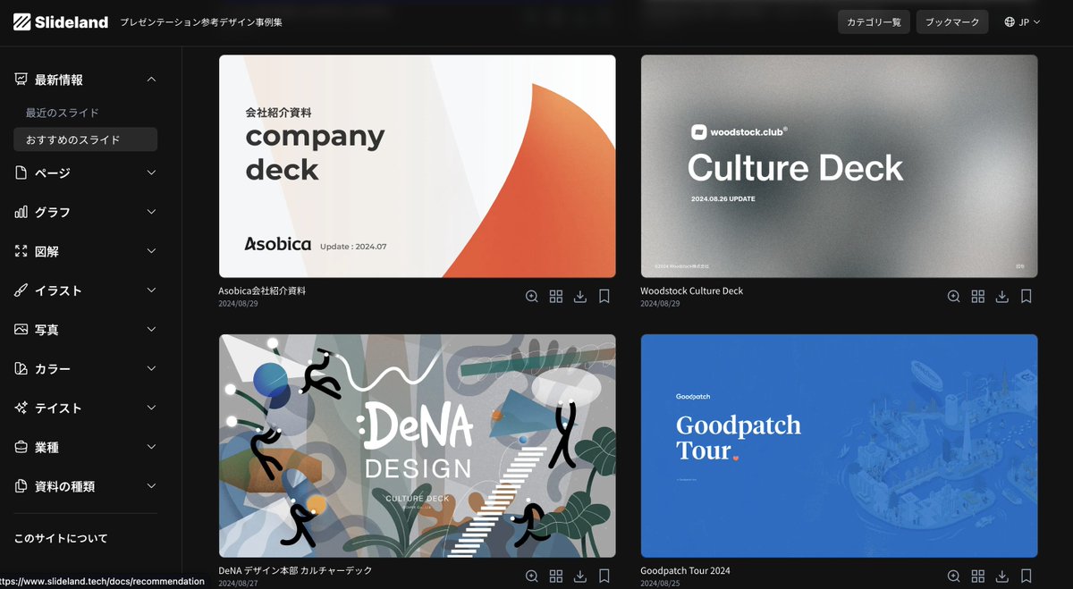This screenshot has width=1073, height=589.
Task: Expand the 写真 section chevron
Action: pos(151,330)
